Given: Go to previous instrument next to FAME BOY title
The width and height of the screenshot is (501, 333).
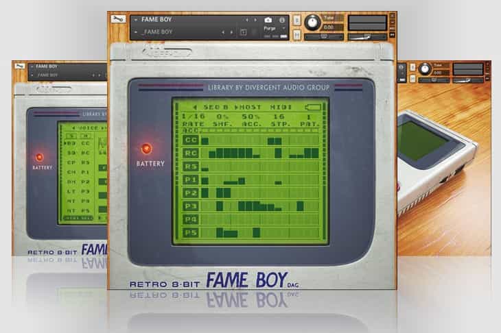Looking at the screenshot, I should pyautogui.click(x=247, y=20).
